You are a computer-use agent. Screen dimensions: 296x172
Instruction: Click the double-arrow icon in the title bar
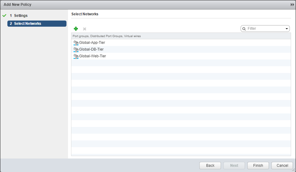pyautogui.click(x=292, y=5)
